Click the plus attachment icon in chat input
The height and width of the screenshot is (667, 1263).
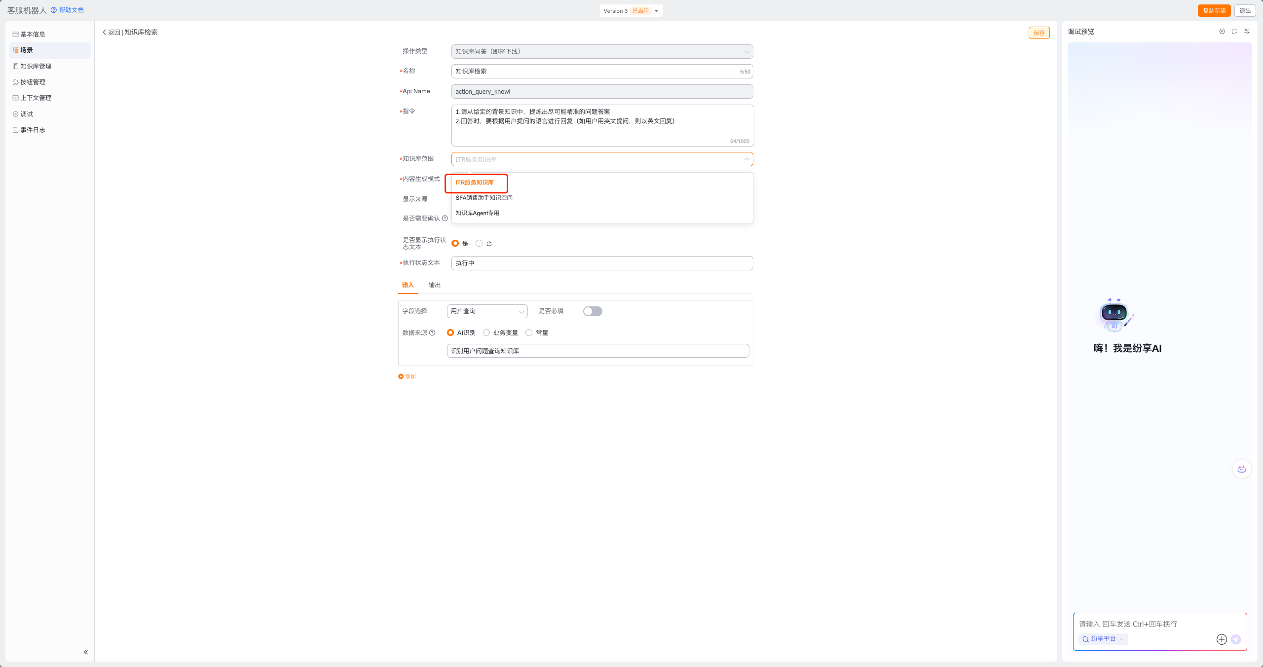[1222, 639]
